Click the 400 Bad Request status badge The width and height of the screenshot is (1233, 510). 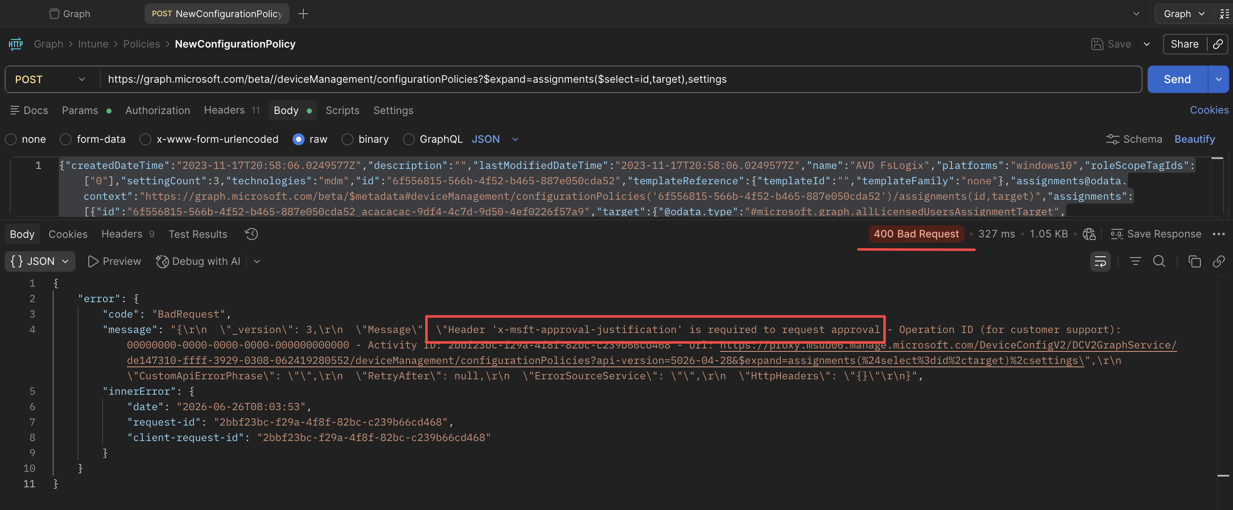(916, 234)
